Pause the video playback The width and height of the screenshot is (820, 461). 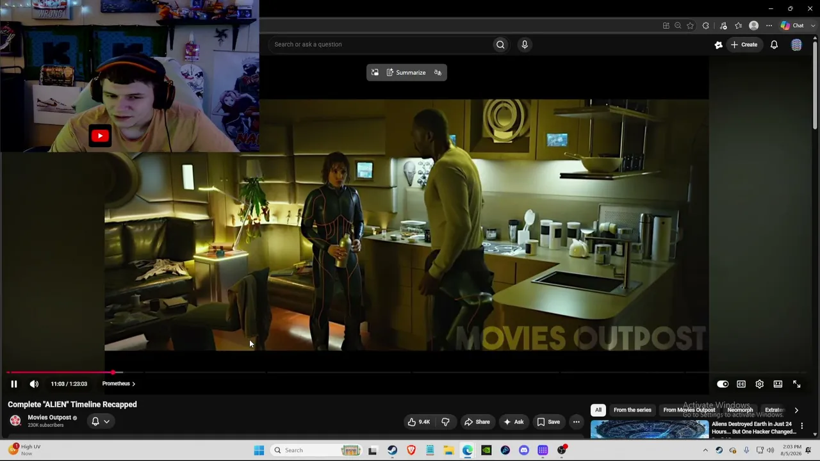(13, 384)
